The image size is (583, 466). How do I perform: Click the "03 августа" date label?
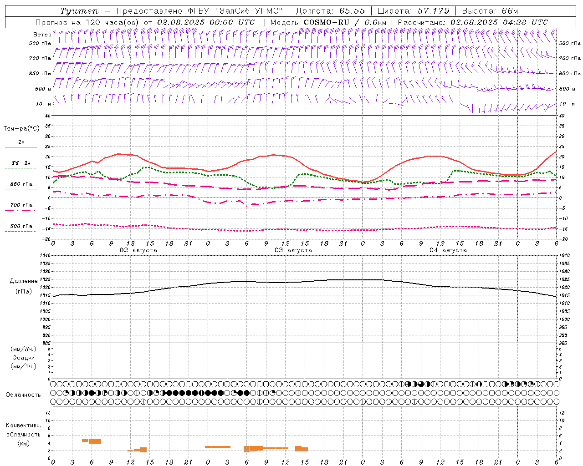[x=293, y=250]
